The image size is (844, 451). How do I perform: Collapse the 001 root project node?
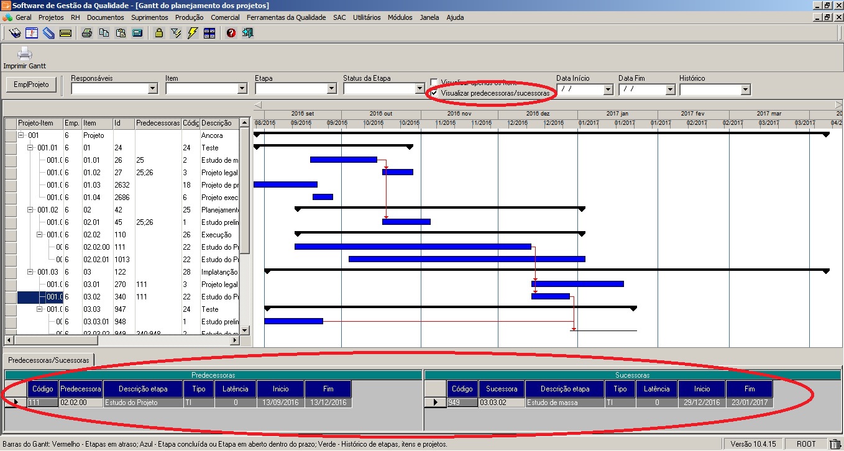[x=21, y=135]
